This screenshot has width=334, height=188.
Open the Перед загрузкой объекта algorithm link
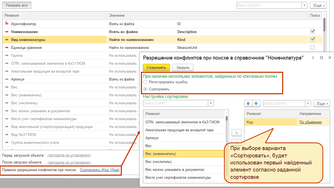tap(69, 155)
